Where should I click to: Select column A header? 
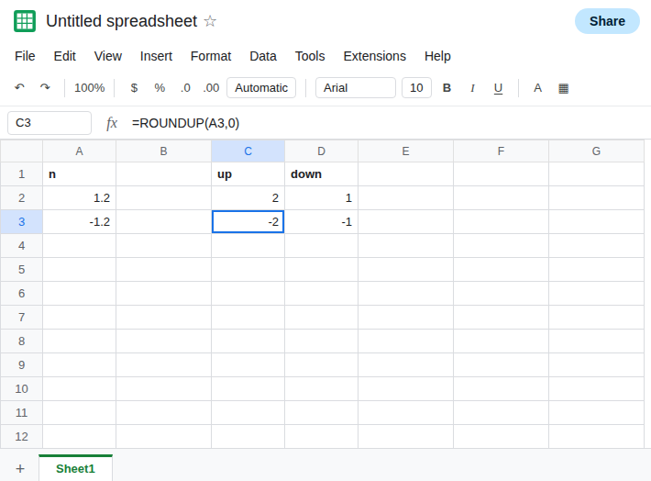click(x=79, y=151)
